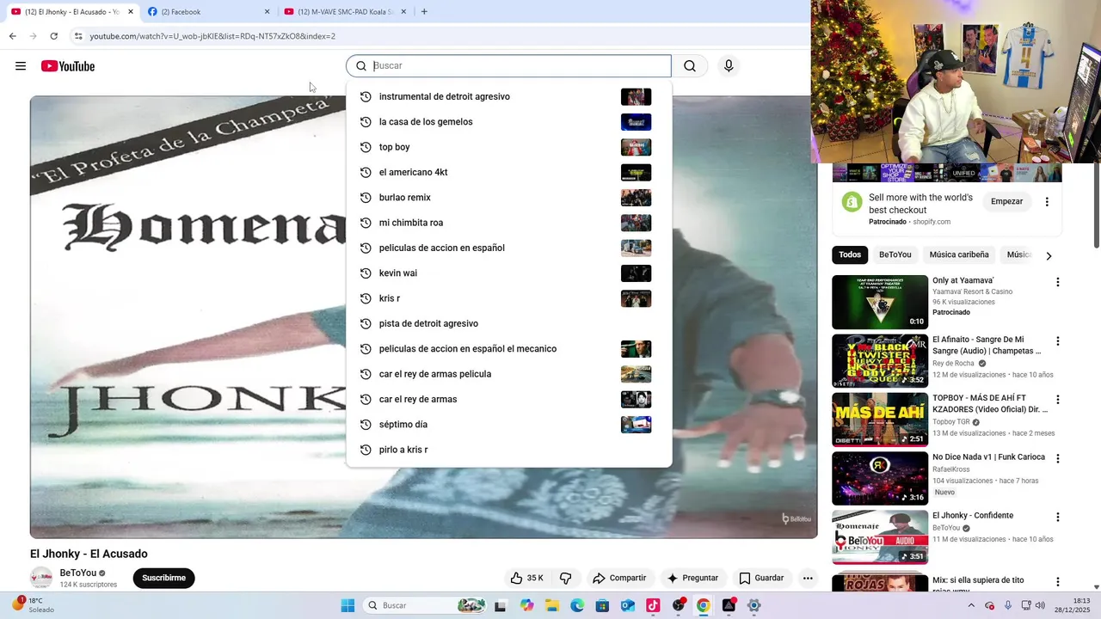Like the video with 35 K likes

click(x=527, y=578)
